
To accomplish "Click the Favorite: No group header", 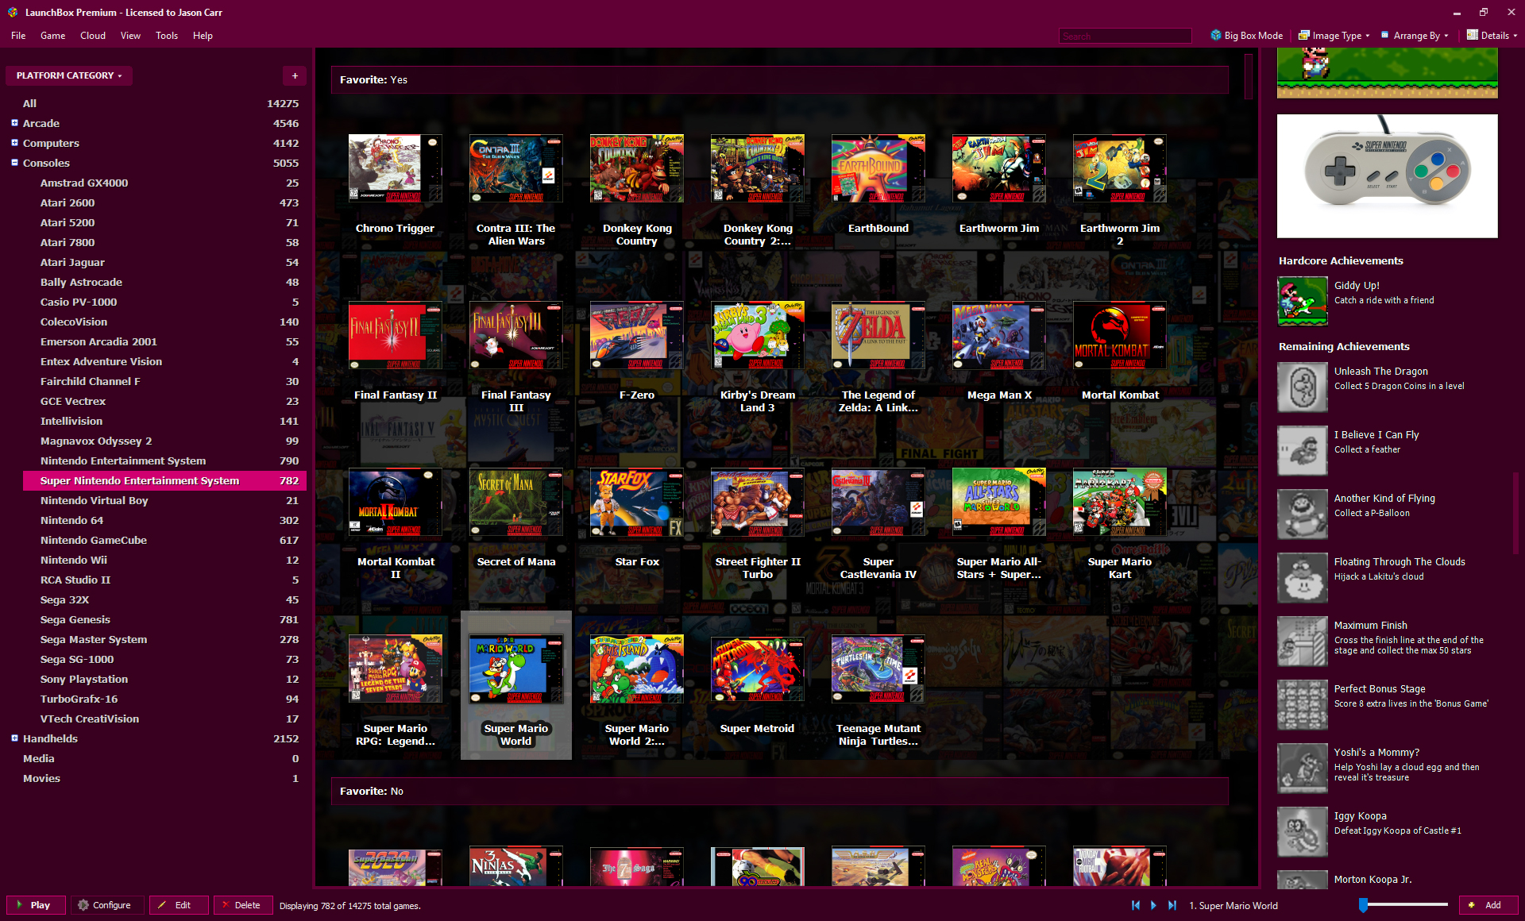I will [780, 791].
